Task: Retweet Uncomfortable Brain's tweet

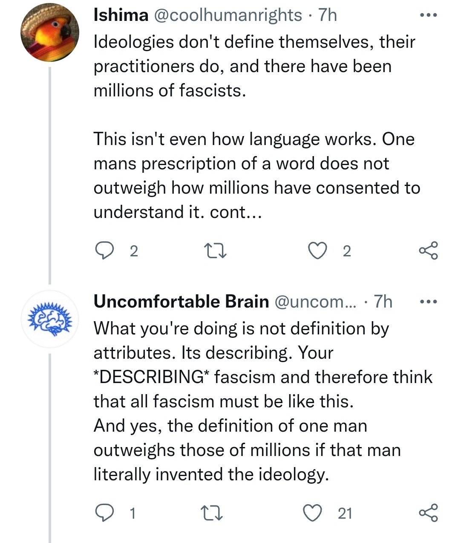Action: point(212,513)
